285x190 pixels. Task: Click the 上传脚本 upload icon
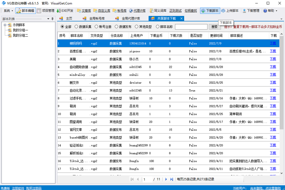pos(230,11)
